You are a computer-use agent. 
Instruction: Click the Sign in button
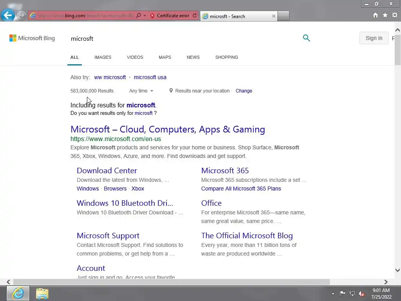tap(374, 38)
